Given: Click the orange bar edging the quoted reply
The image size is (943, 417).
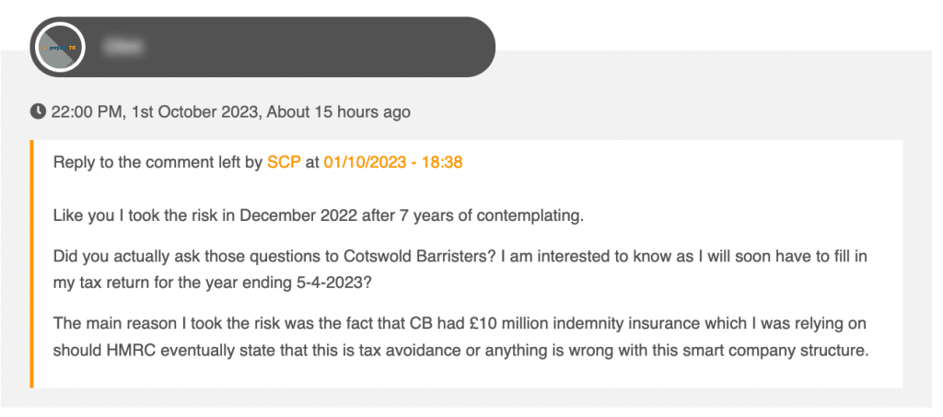Looking at the screenshot, I should [x=32, y=264].
